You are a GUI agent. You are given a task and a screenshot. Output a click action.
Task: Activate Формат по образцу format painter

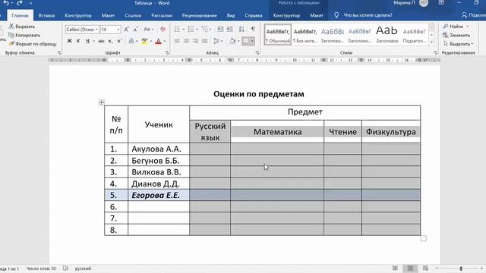click(x=33, y=44)
